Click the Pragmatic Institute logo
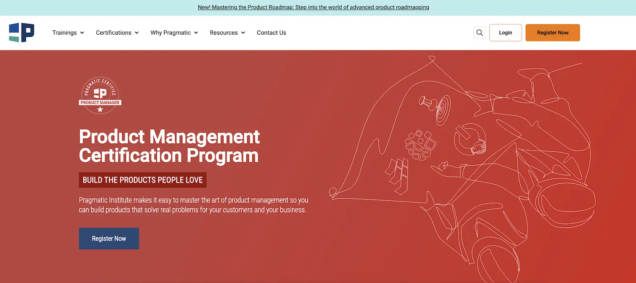The width and height of the screenshot is (636, 283). (x=22, y=33)
